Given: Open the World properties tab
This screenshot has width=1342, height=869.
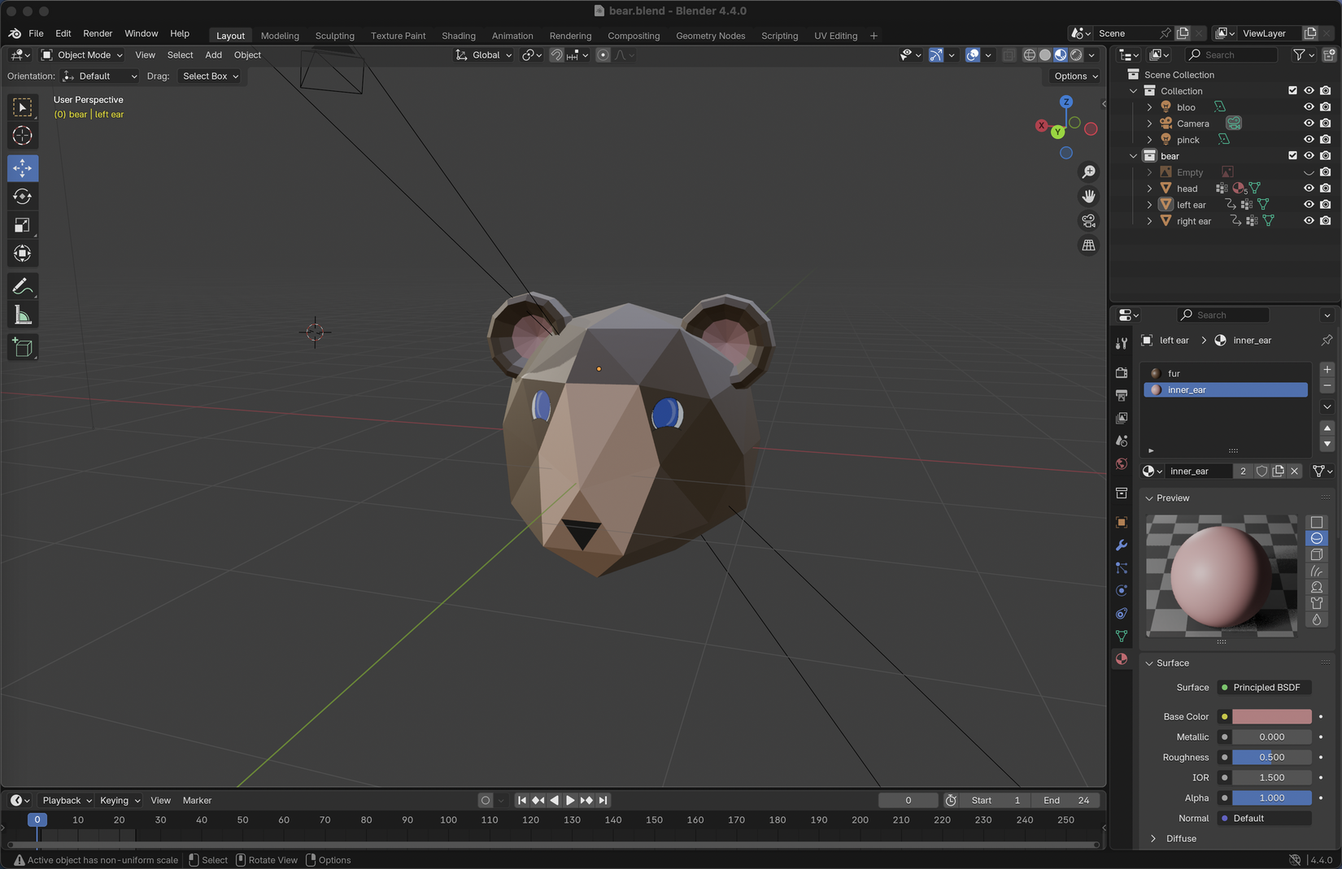Looking at the screenshot, I should click(x=1122, y=463).
